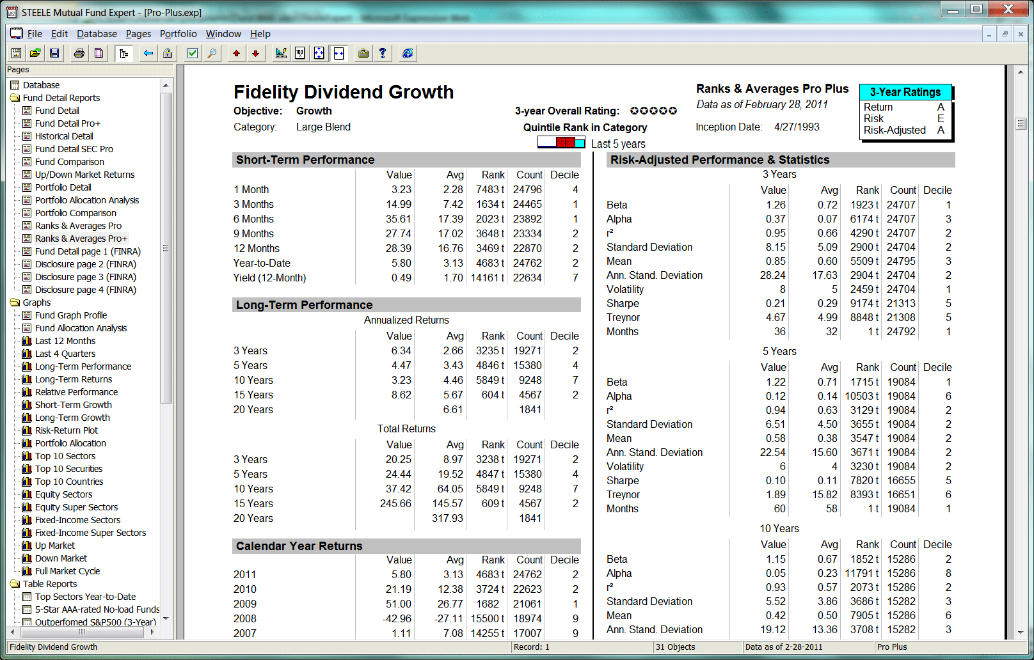Click the briefcase portfolio toolbar icon

363,54
